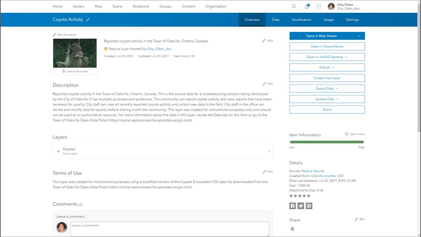Edit the Coyote Activity title pencil
The width and height of the screenshot is (421, 237).
(88, 20)
